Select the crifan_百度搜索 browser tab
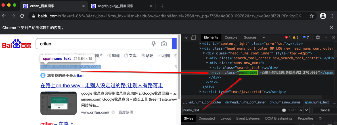 (54, 6)
